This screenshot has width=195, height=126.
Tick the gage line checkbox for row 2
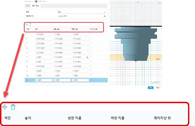[91, 39]
